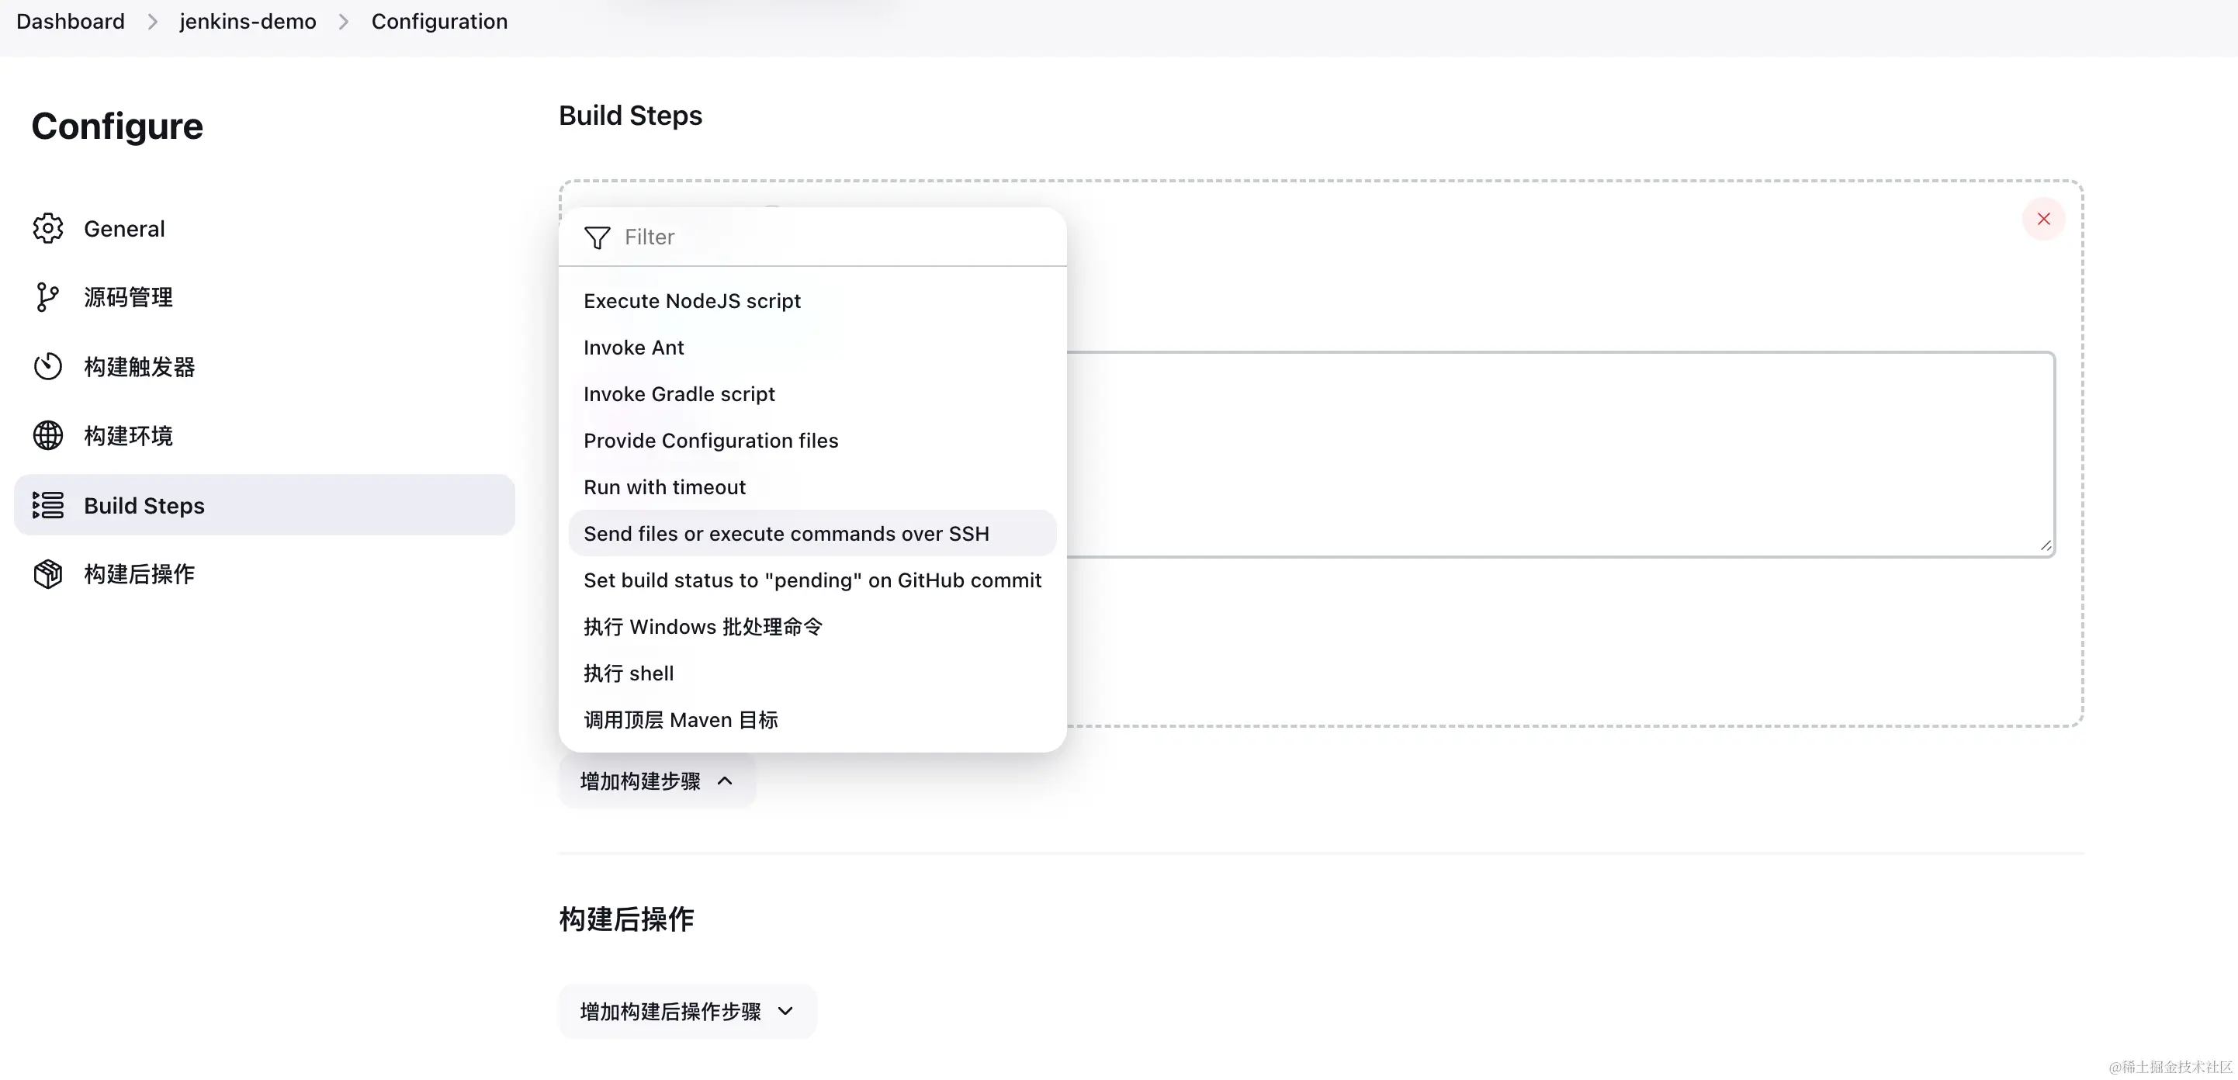The image size is (2238, 1080).
Task: Choose Execute NodeJS script option
Action: click(691, 300)
